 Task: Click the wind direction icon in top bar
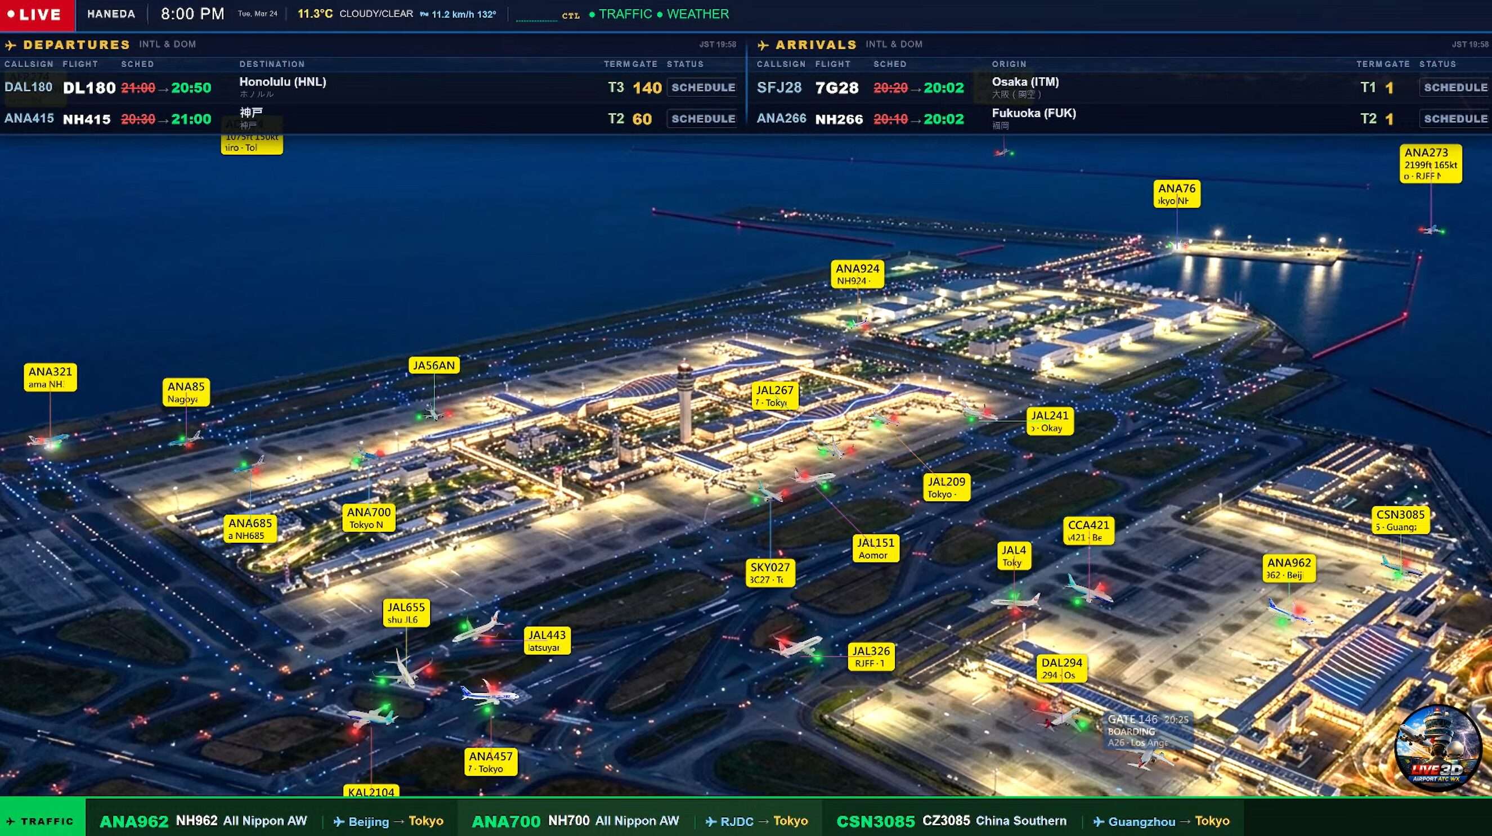tap(424, 15)
